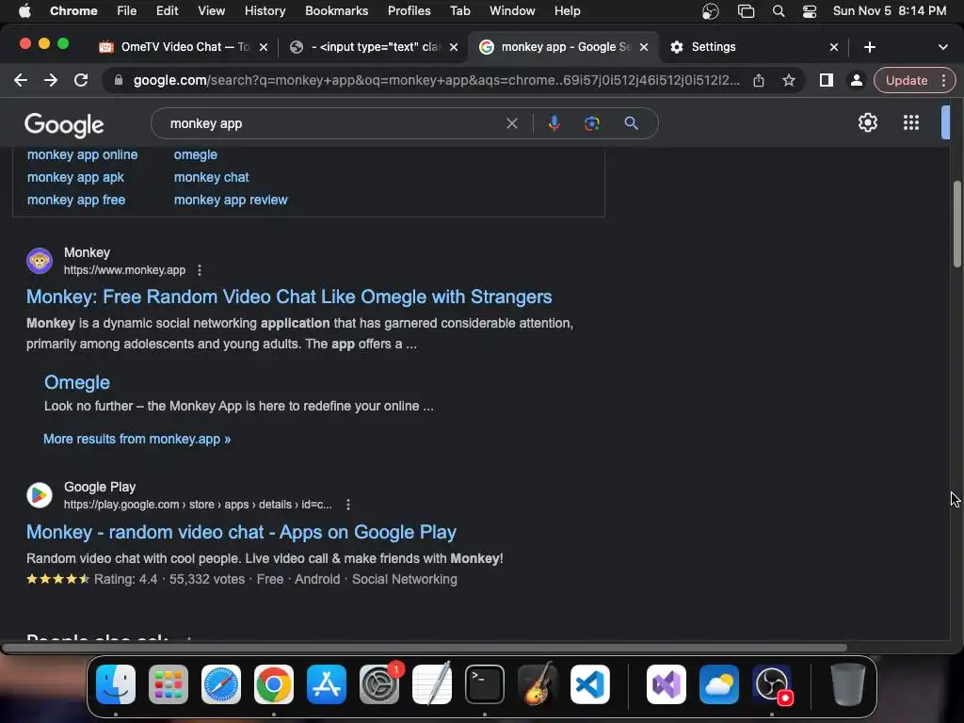
Task: Switch to the input type text tab
Action: coord(372,47)
